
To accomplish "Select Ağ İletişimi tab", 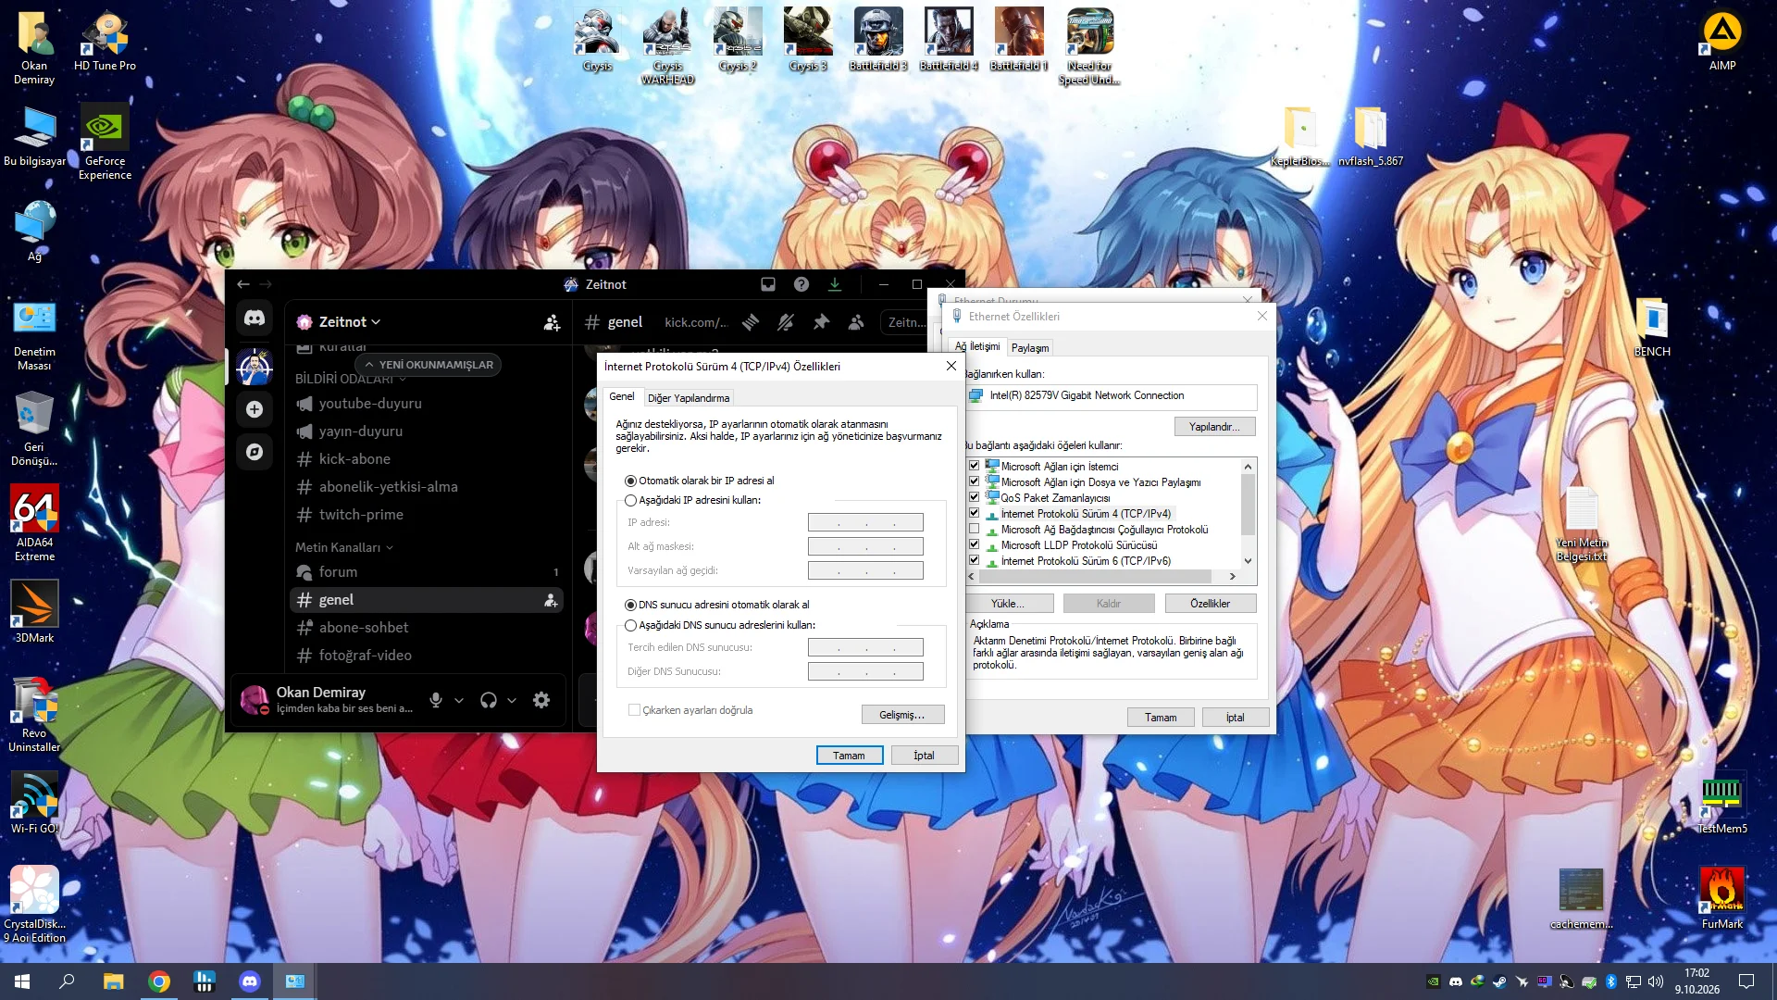I will pos(977,346).
